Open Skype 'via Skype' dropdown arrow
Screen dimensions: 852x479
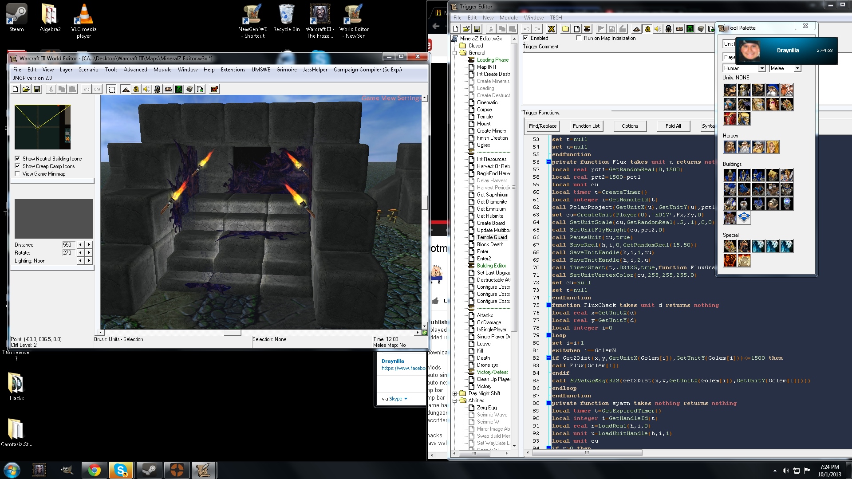406,399
